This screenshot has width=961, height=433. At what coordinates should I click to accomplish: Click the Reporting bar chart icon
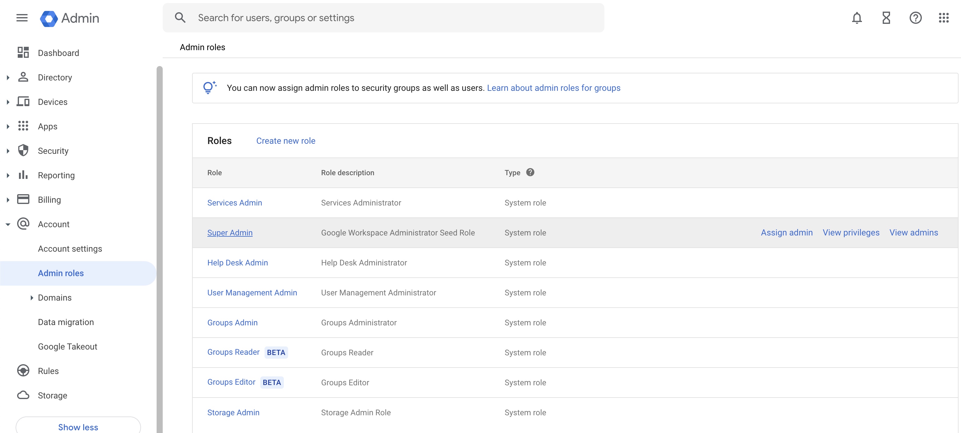click(x=23, y=175)
